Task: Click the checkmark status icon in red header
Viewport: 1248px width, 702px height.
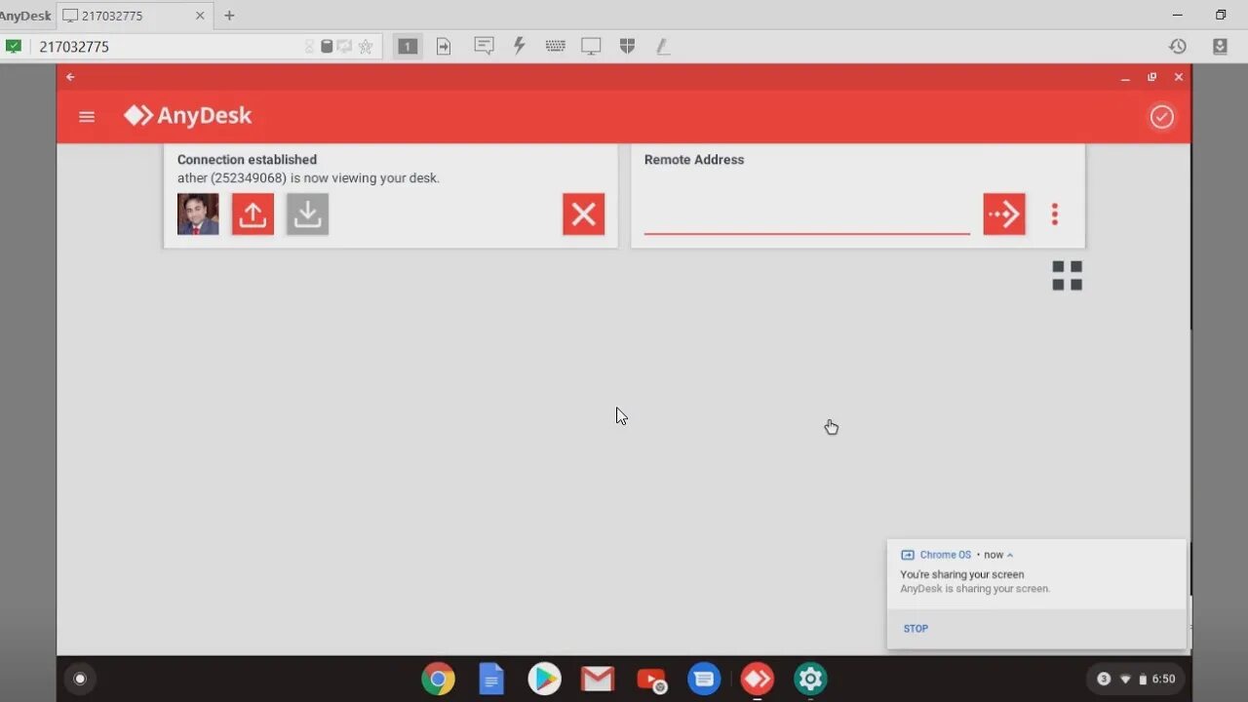Action: [x=1161, y=117]
